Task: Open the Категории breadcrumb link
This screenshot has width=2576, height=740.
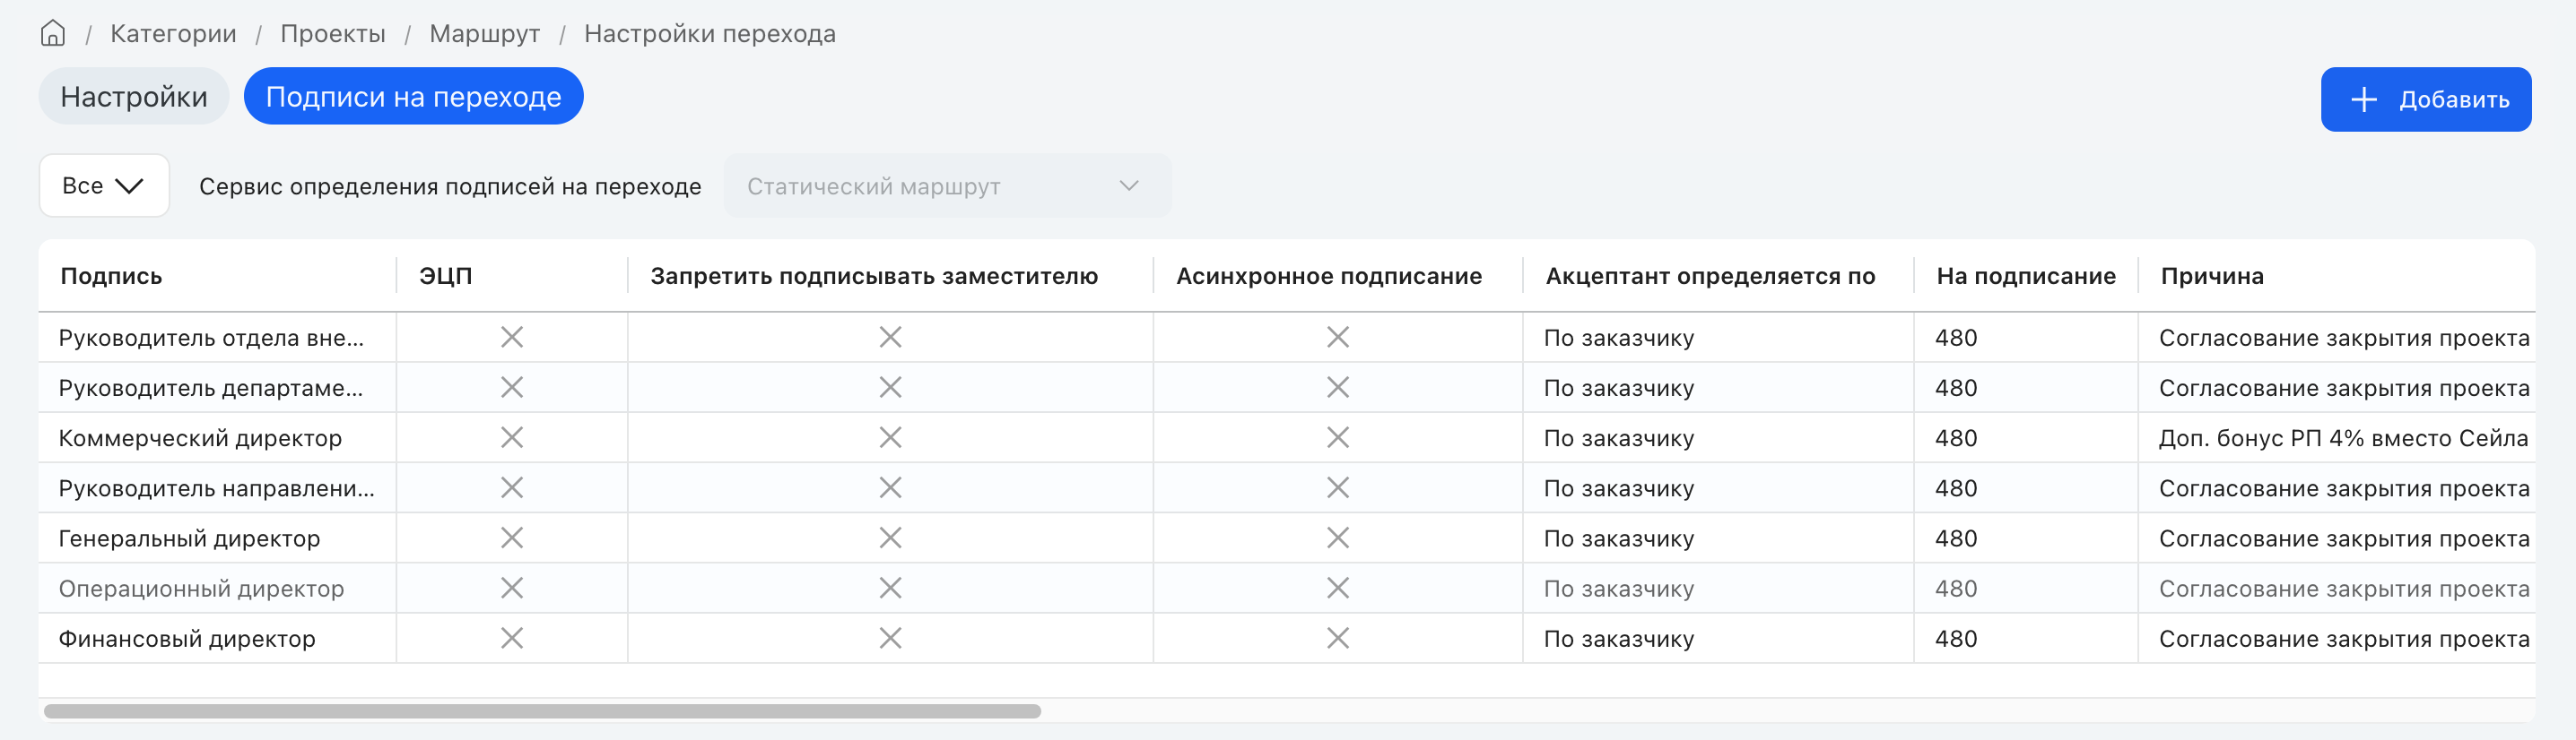Action: point(173,34)
